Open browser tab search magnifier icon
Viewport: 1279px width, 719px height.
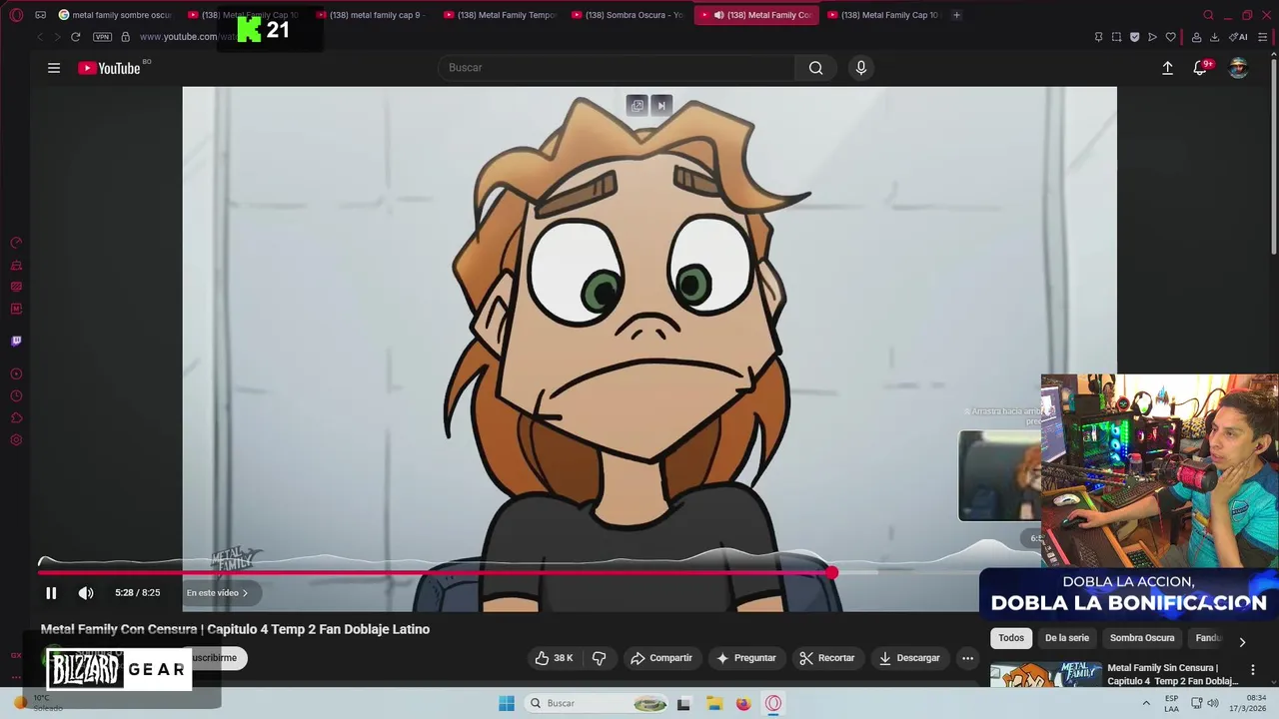click(1208, 15)
